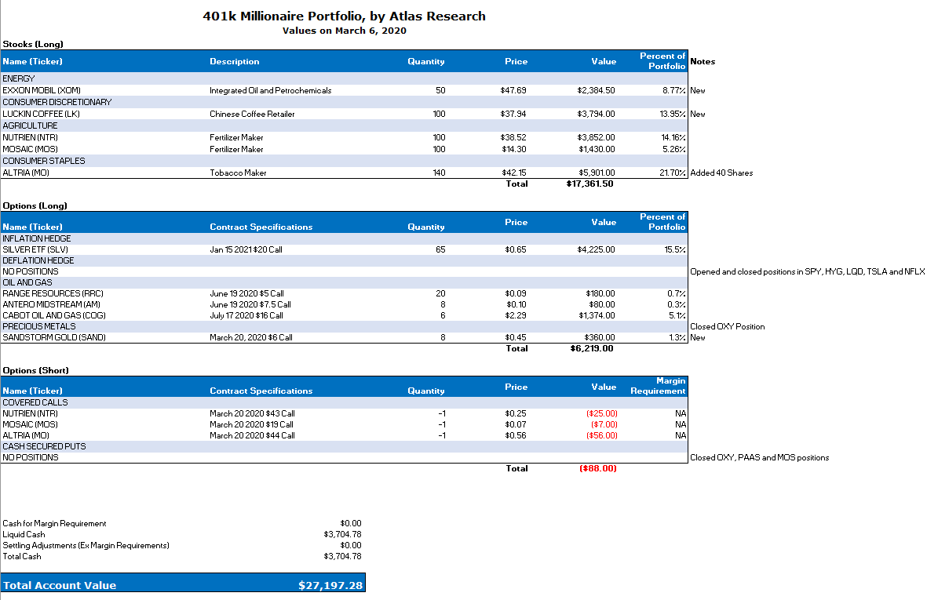
Task: Select the red ($56.00) value cell
Action: 602,435
